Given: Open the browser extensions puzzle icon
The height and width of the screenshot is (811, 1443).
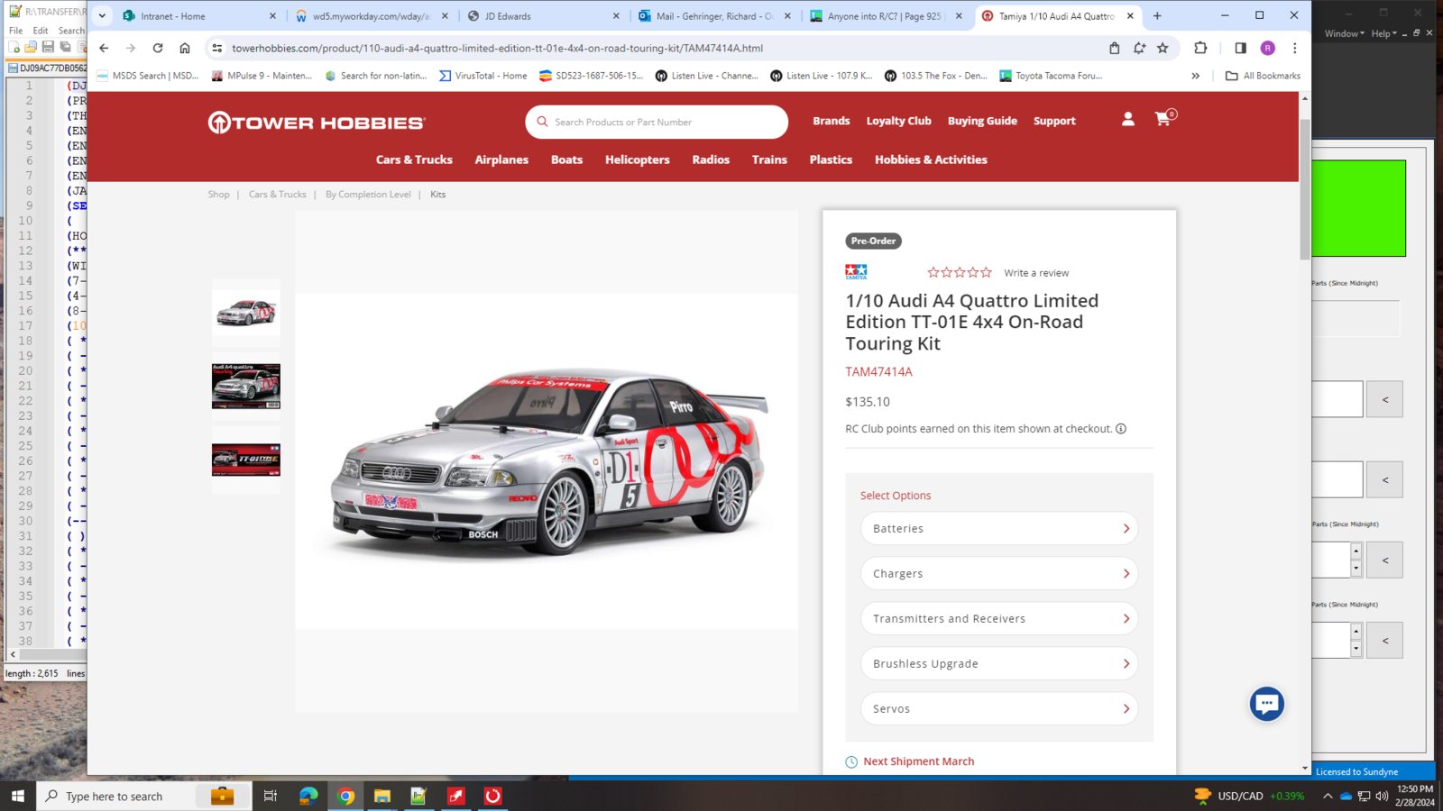Looking at the screenshot, I should pos(1200,48).
